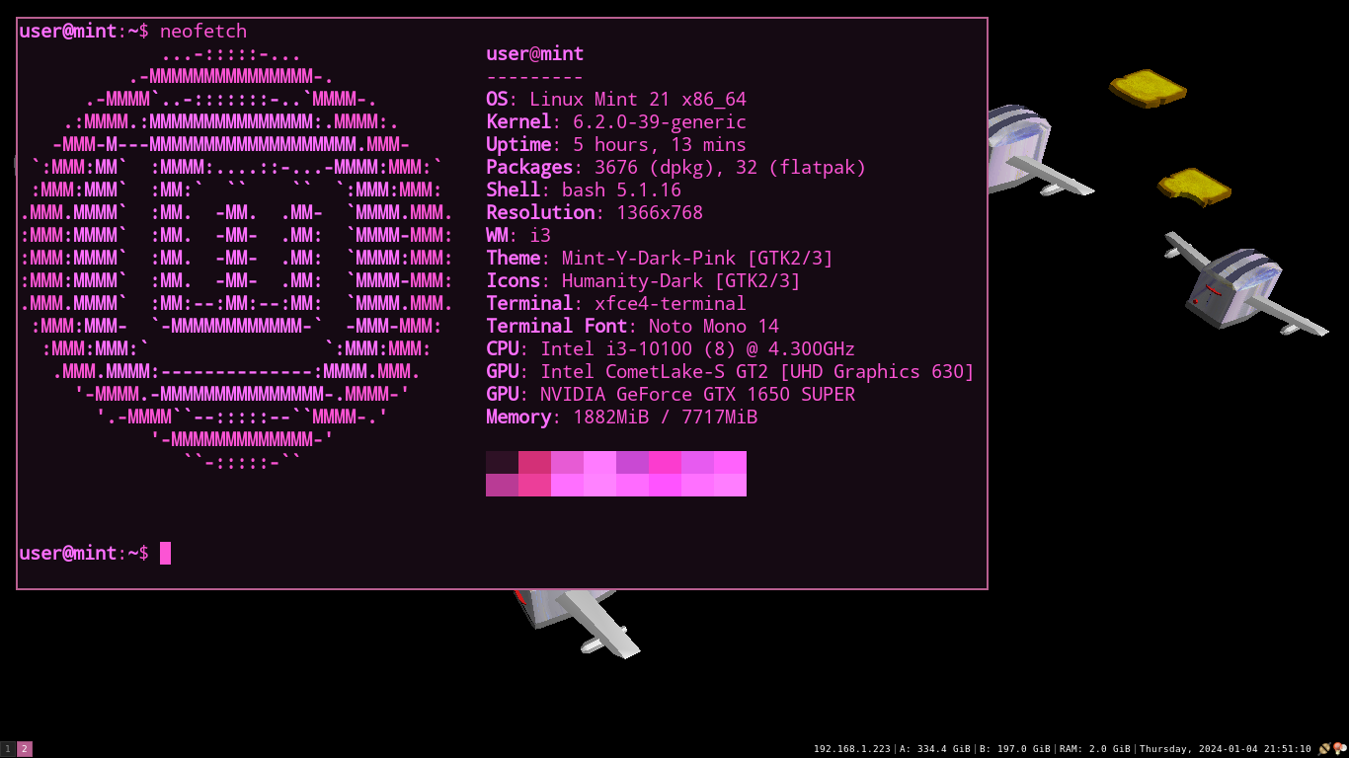Switch to workspace 1

click(8, 749)
